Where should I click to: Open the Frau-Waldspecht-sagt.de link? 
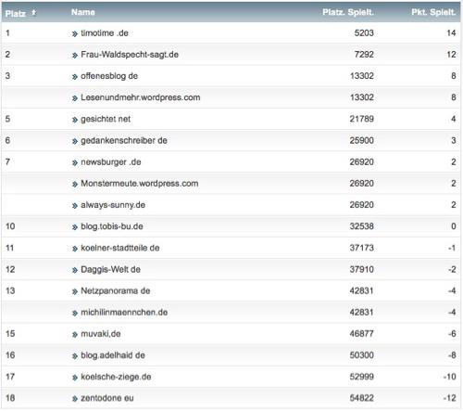[130, 55]
